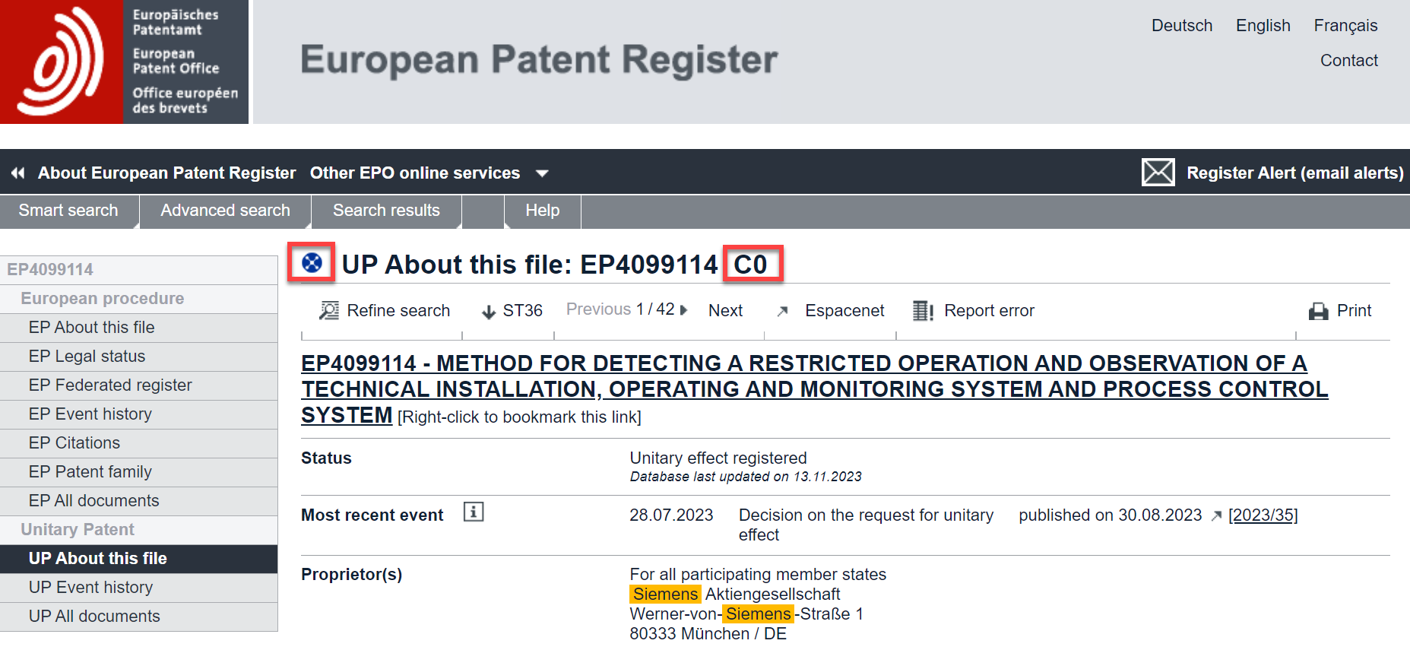Screen dimensions: 1410x650
Task: Open UP Event history in the sidebar
Action: 90,588
